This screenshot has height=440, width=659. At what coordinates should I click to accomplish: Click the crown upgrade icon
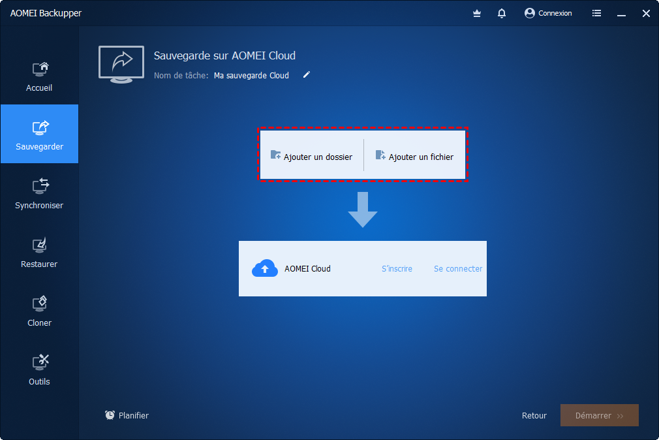tap(476, 14)
